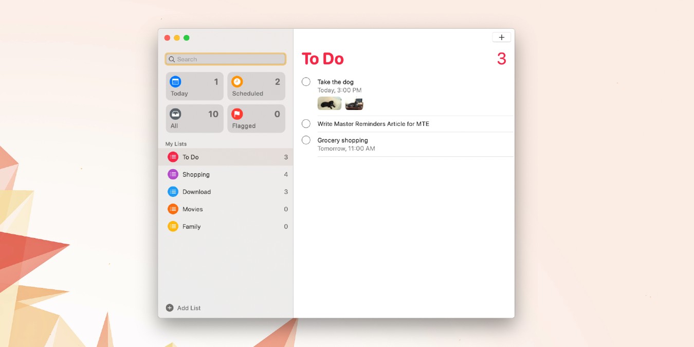Select the yellow Family list icon

[173, 226]
